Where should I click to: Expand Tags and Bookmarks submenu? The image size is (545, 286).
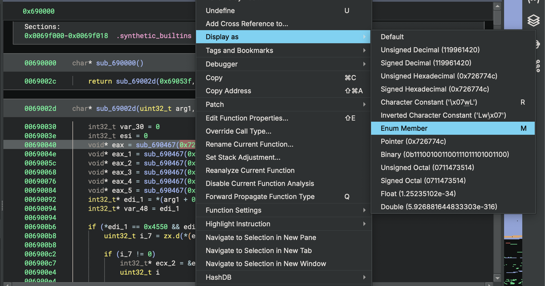[283, 50]
